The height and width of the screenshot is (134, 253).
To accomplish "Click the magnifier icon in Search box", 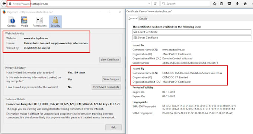I will click(164, 4).
